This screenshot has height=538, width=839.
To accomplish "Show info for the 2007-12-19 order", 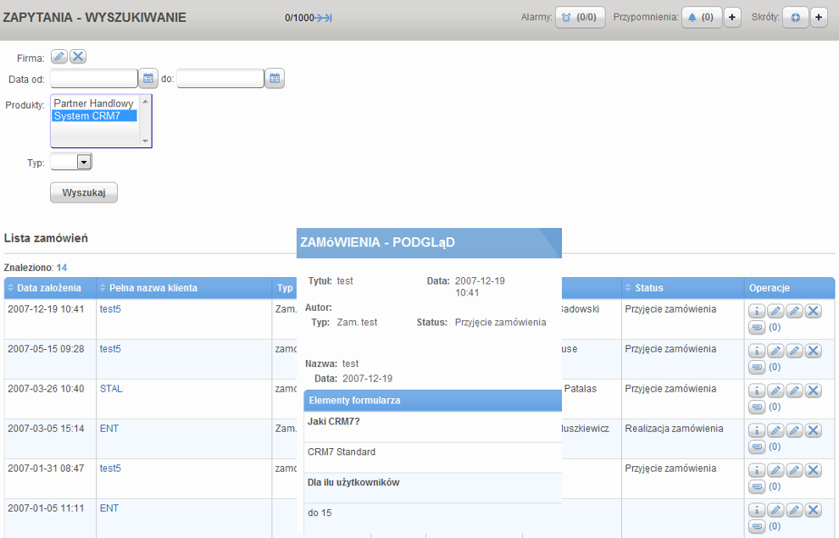I will [757, 311].
